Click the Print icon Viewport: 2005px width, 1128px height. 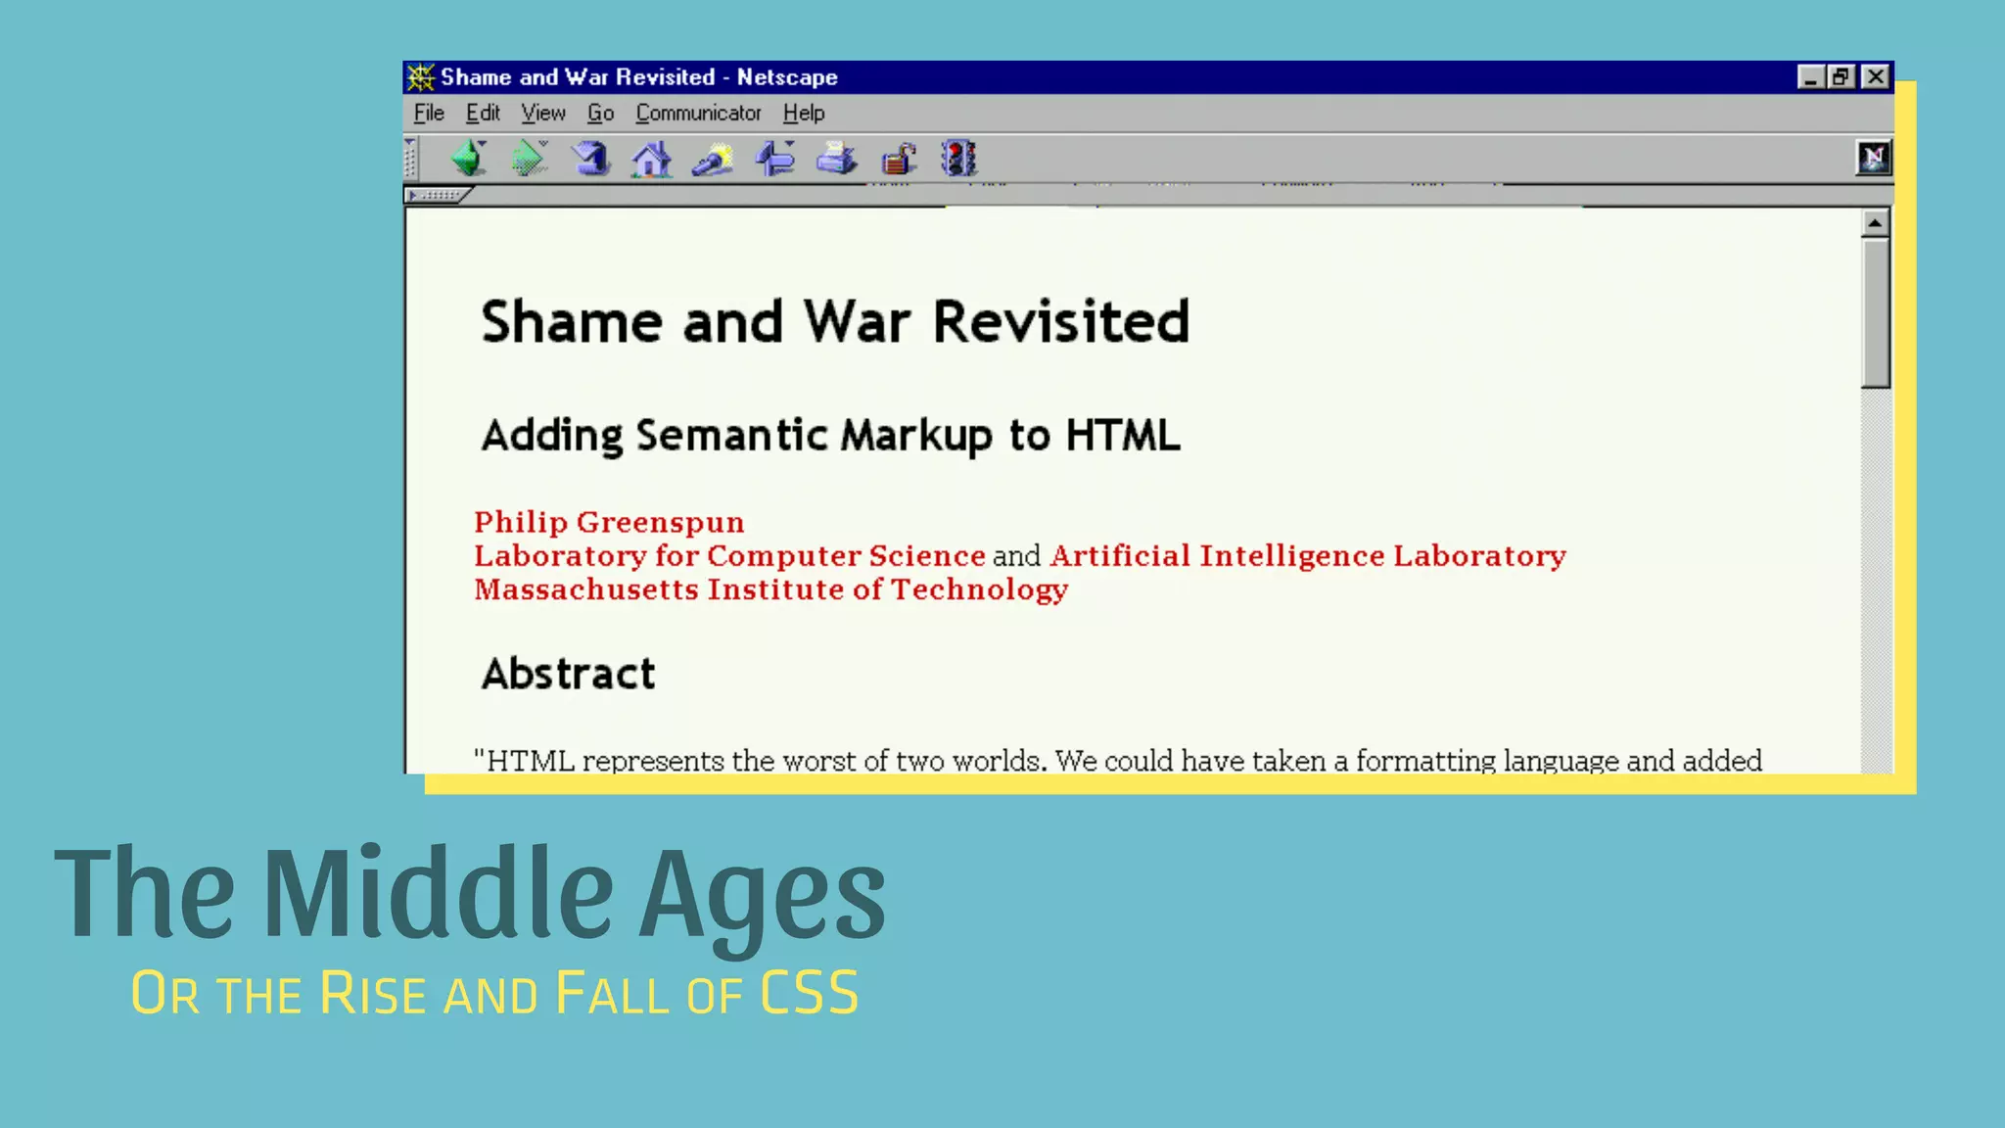[836, 158]
